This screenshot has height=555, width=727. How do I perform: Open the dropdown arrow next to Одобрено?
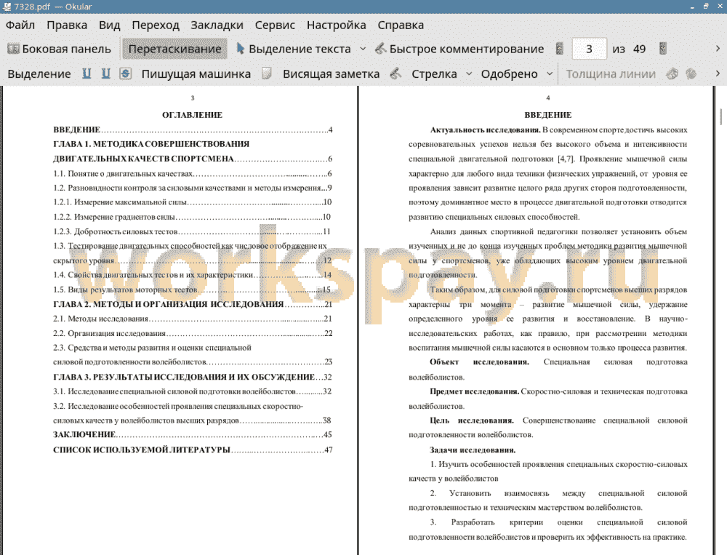[550, 73]
